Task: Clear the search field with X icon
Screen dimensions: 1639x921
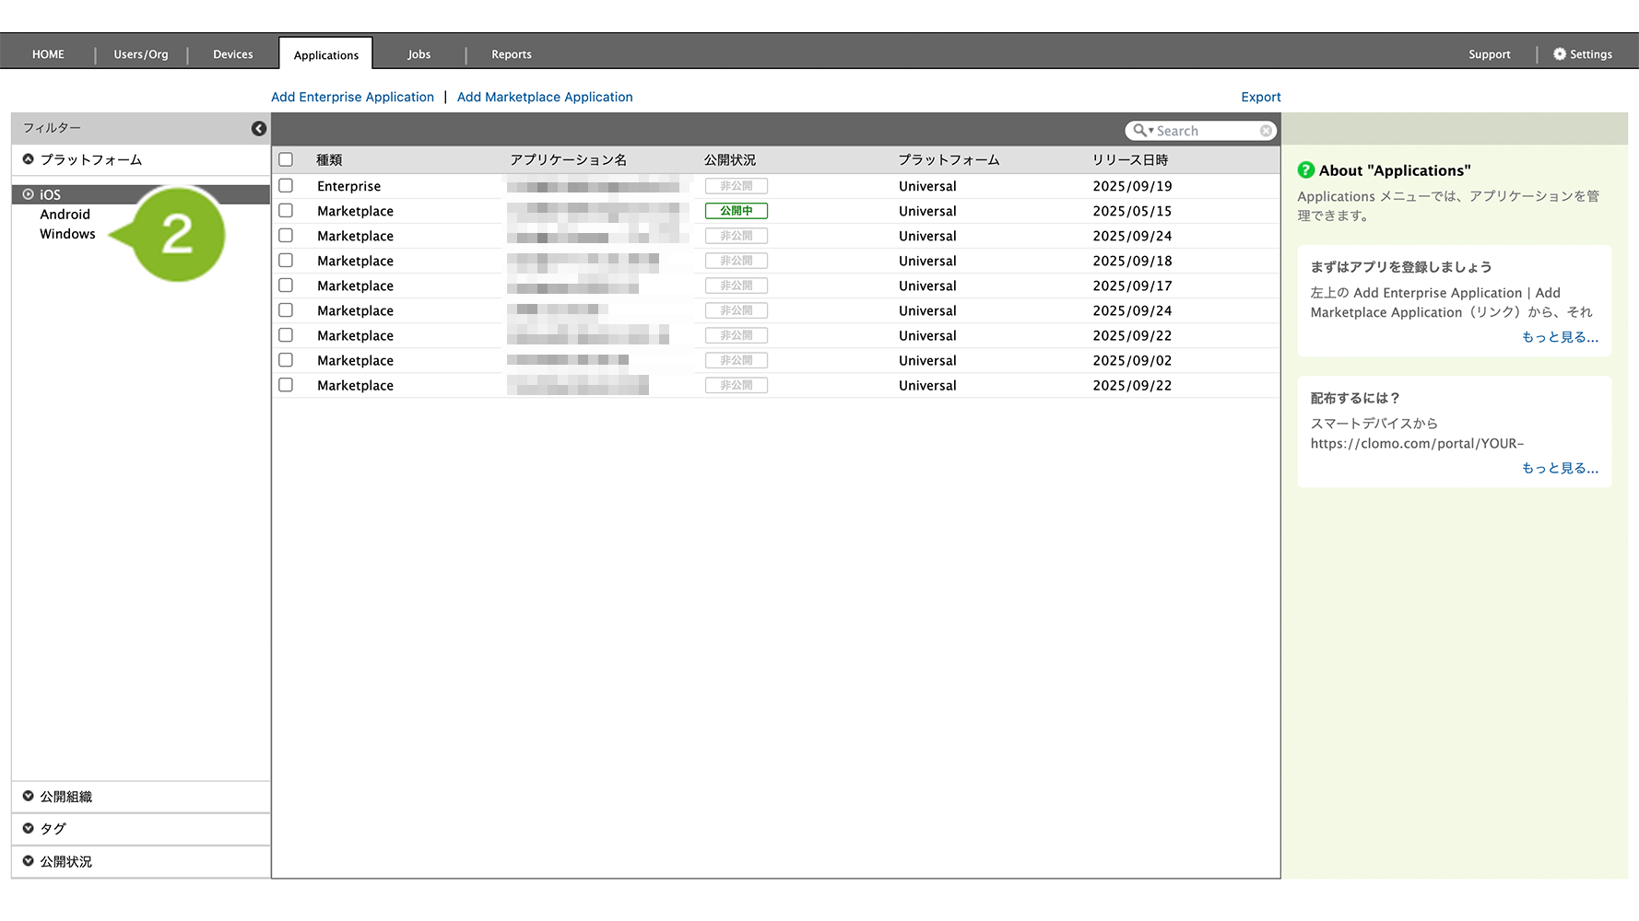Action: click(x=1266, y=131)
